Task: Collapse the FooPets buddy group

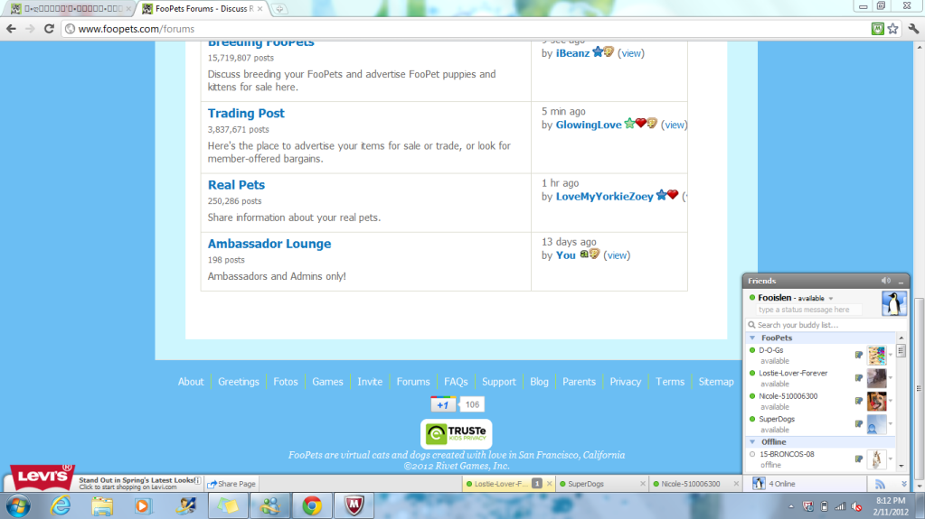Action: pyautogui.click(x=752, y=338)
